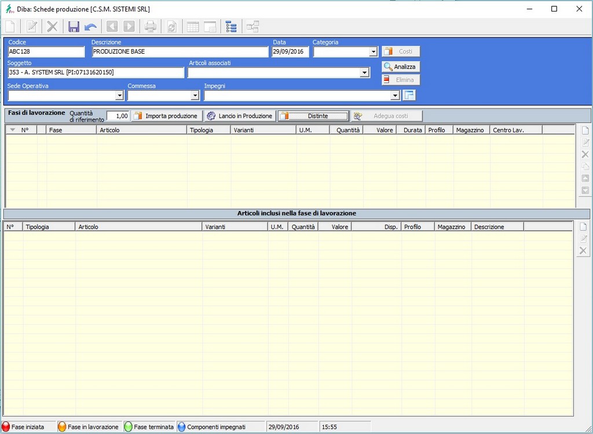The height and width of the screenshot is (434, 593).
Task: Click status bar time 15:55
Action: click(330, 427)
